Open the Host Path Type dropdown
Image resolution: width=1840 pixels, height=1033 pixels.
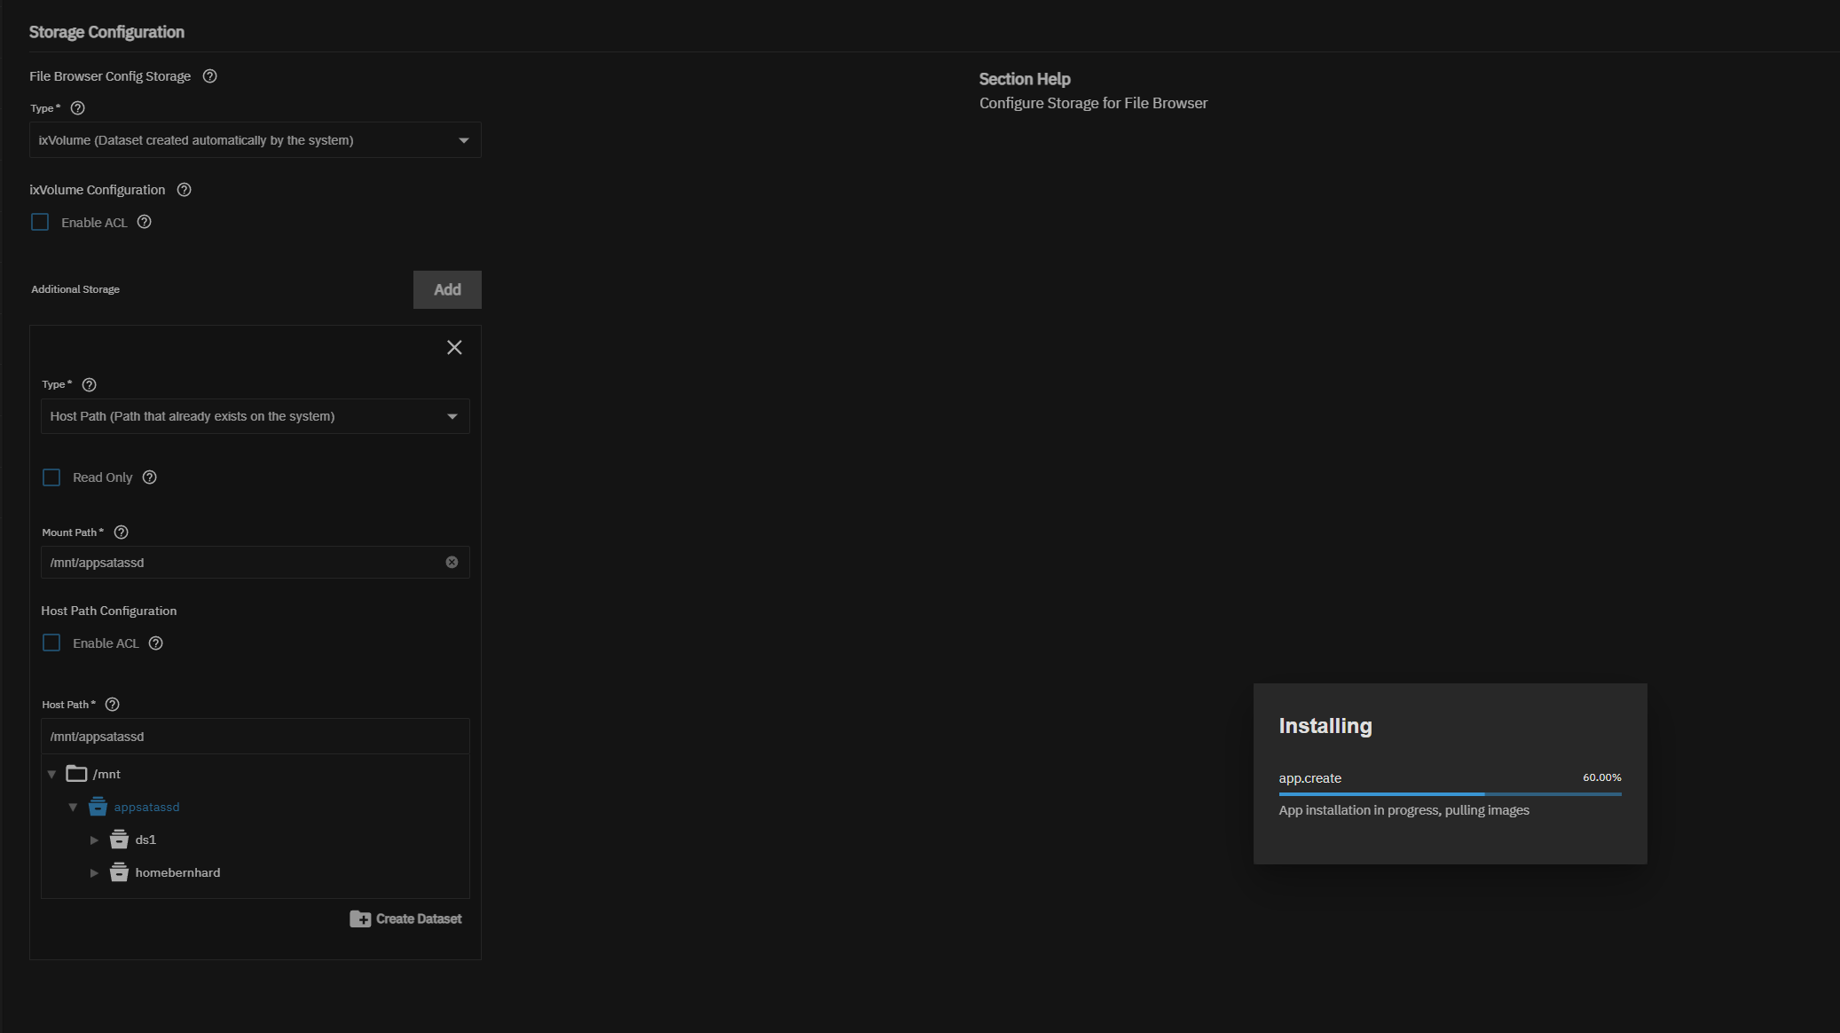tap(255, 416)
